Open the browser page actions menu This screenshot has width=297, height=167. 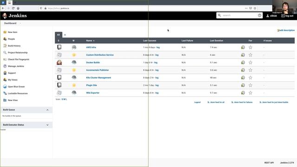pyautogui.click(x=246, y=8)
